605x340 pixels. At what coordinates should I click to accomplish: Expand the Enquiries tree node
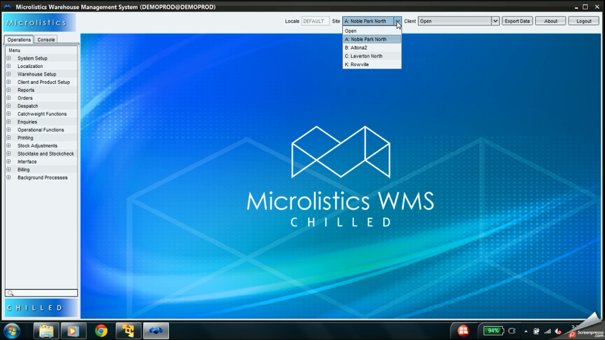click(8, 122)
